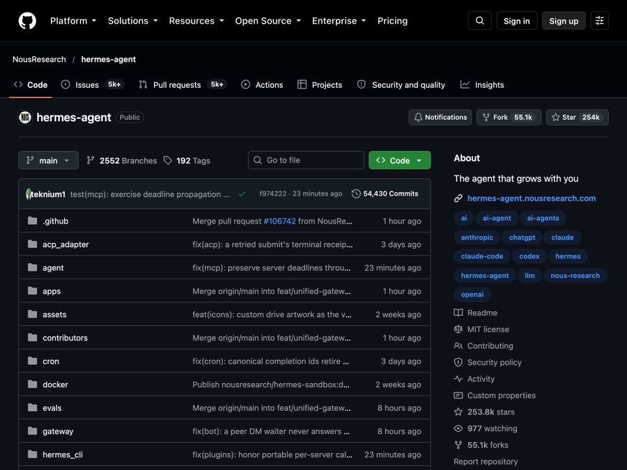Click the hermes-agent repository avatar
Image resolution: width=627 pixels, height=470 pixels.
tap(25, 118)
